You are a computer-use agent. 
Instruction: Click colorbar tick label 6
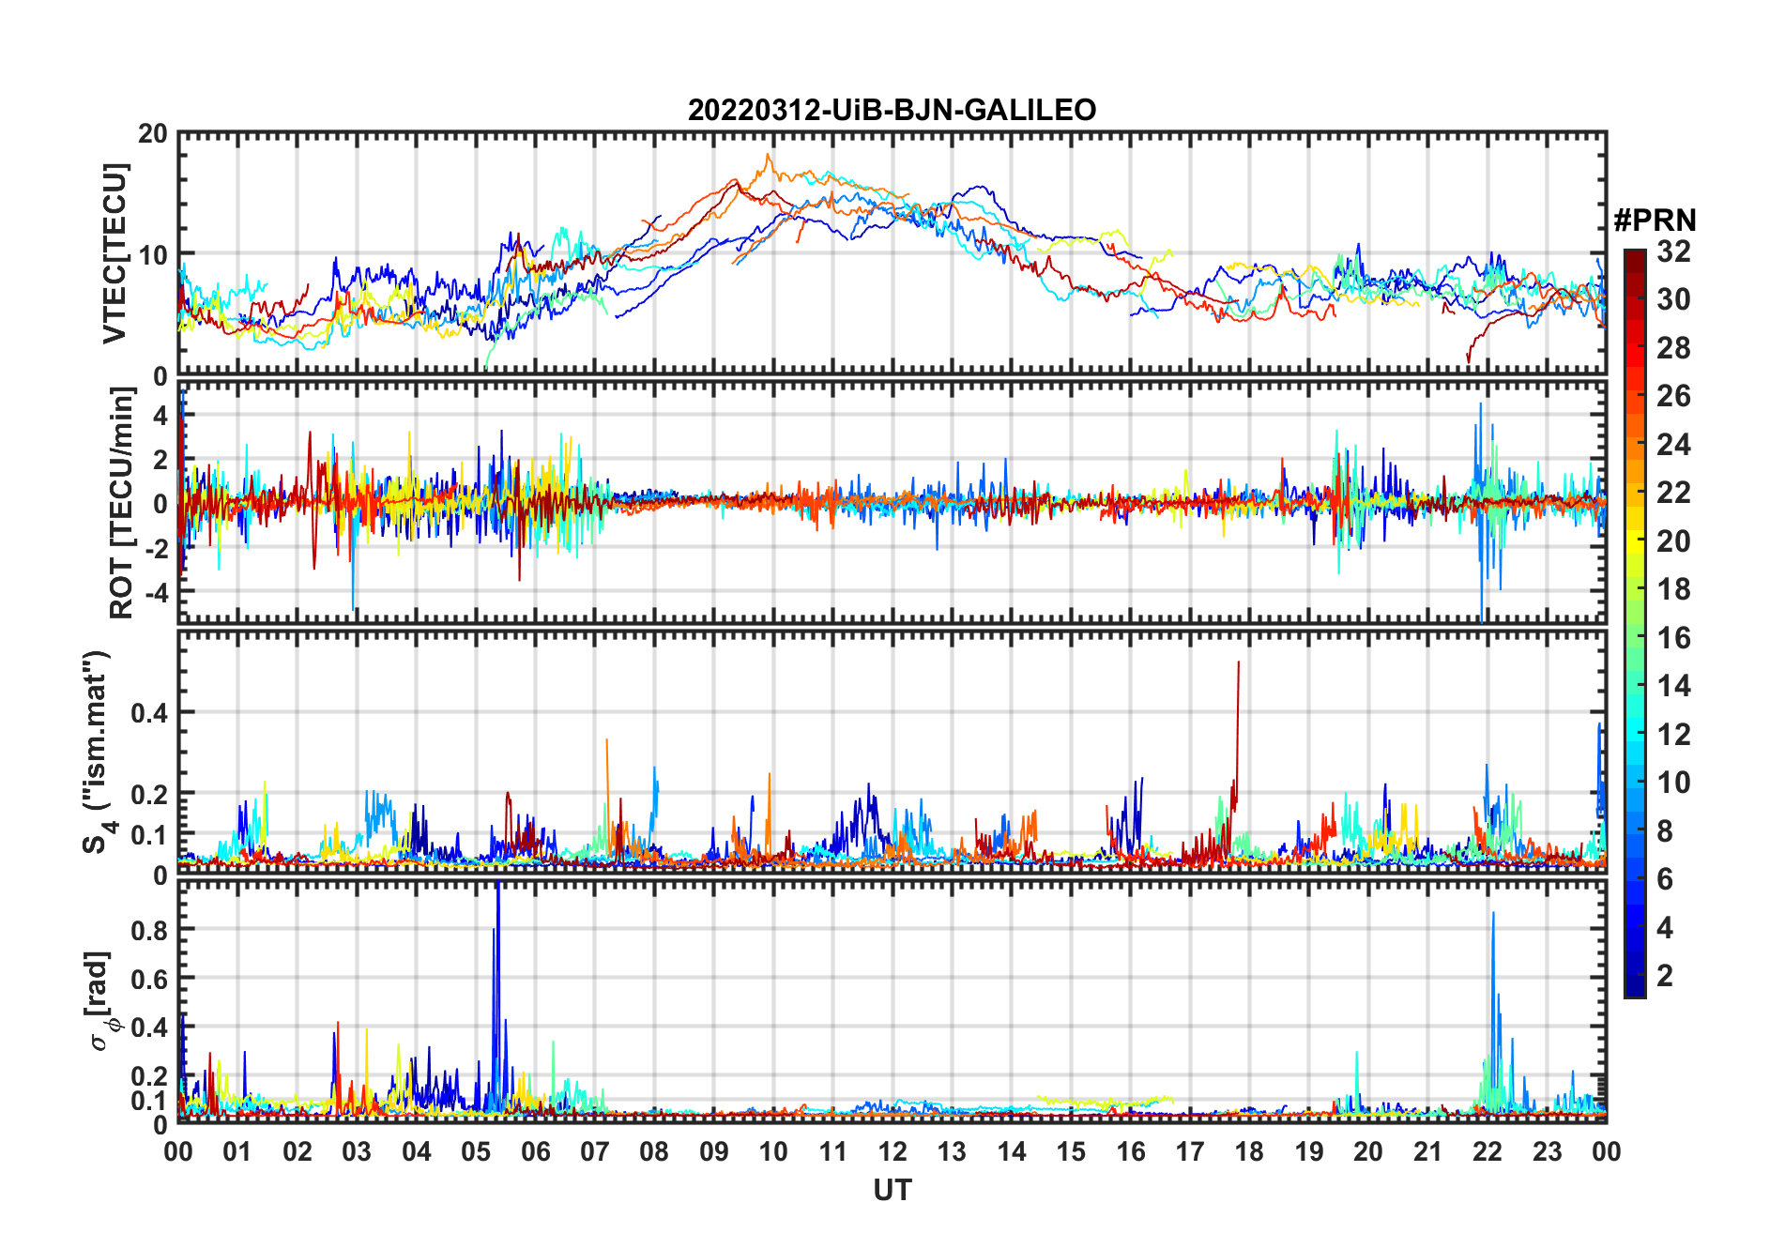[1665, 879]
